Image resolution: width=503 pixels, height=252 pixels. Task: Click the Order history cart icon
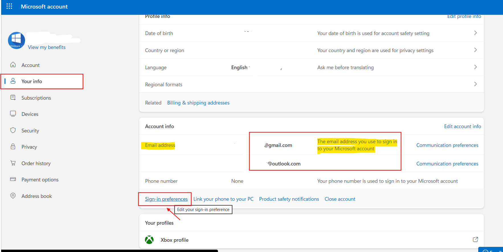tap(13, 163)
